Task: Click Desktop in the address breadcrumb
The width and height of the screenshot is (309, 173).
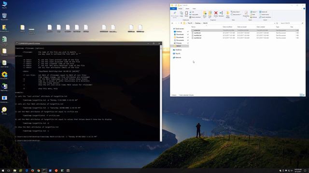Action: tap(198, 23)
